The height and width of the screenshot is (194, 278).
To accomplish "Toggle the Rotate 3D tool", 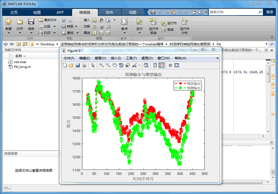I will (121, 66).
